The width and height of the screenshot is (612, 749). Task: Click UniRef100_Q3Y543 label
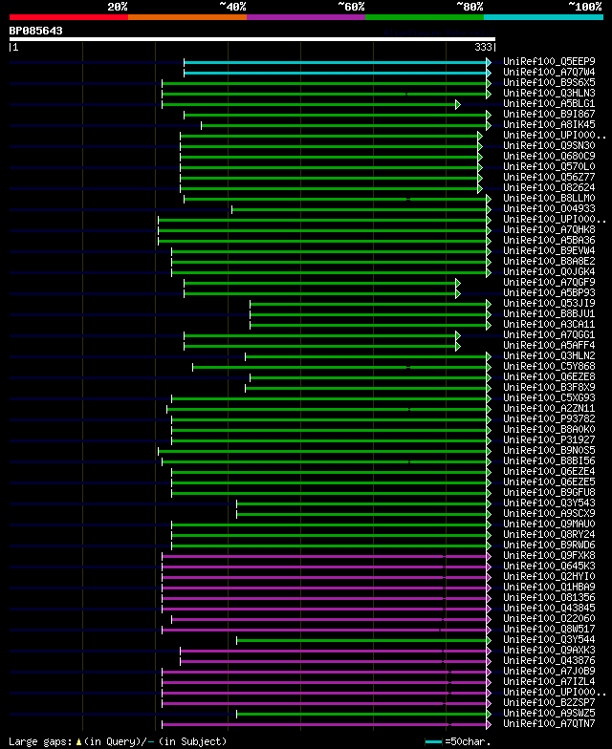549,503
